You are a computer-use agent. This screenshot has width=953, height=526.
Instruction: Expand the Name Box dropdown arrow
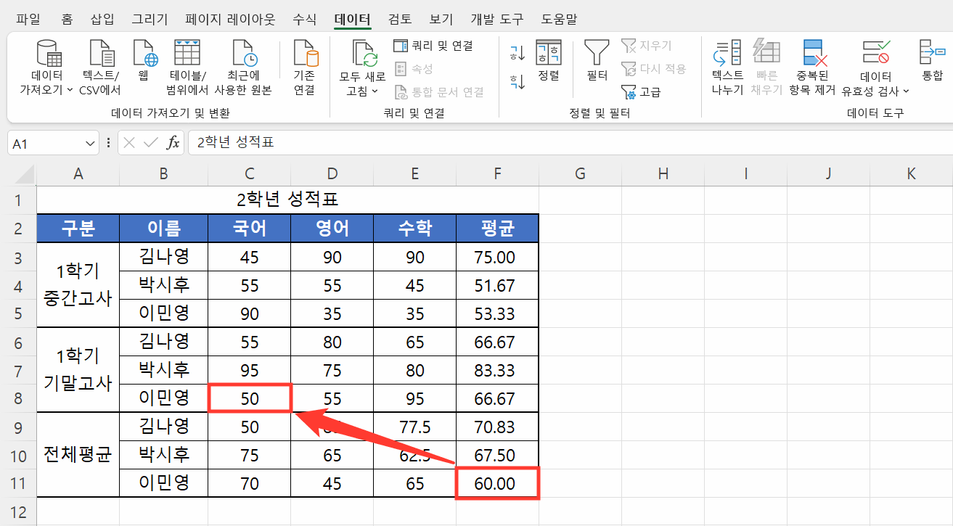[89, 142]
